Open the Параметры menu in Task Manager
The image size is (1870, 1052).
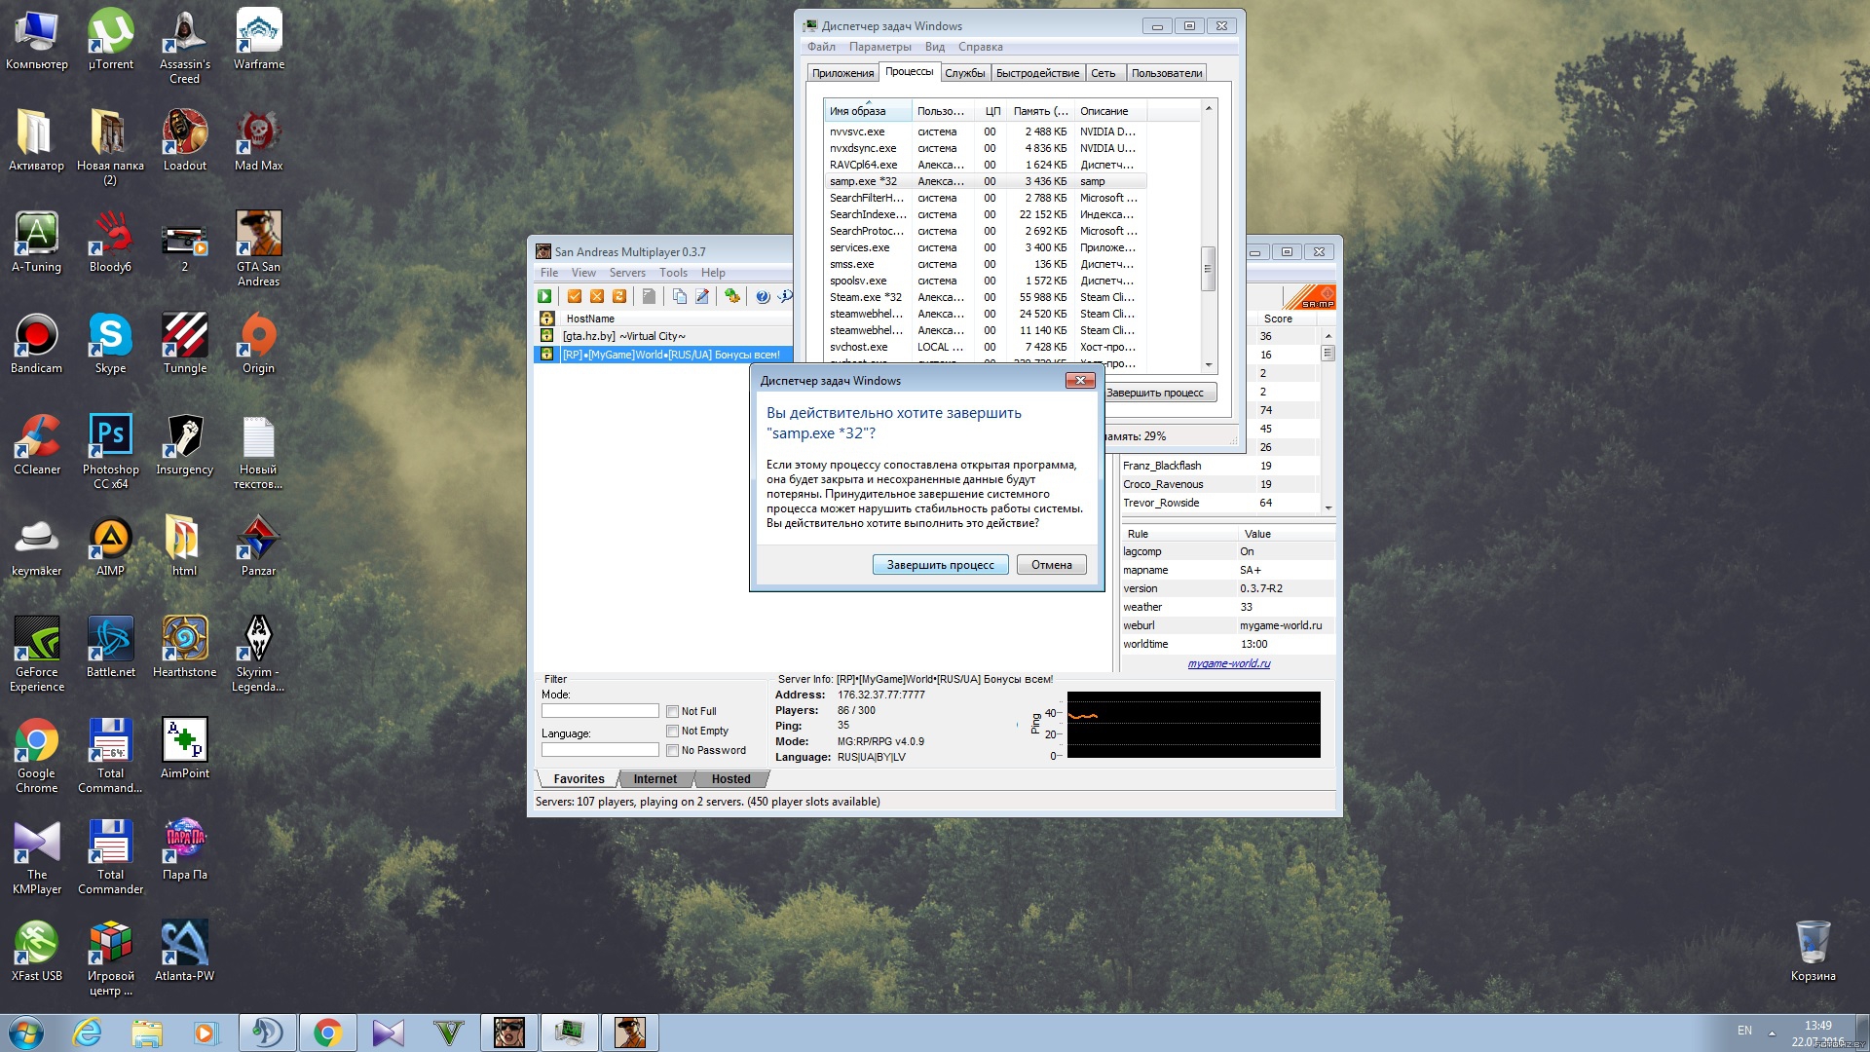[x=879, y=47]
